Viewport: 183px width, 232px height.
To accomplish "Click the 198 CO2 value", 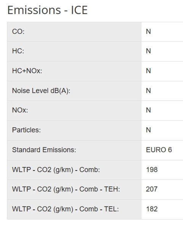I will 152,170.
